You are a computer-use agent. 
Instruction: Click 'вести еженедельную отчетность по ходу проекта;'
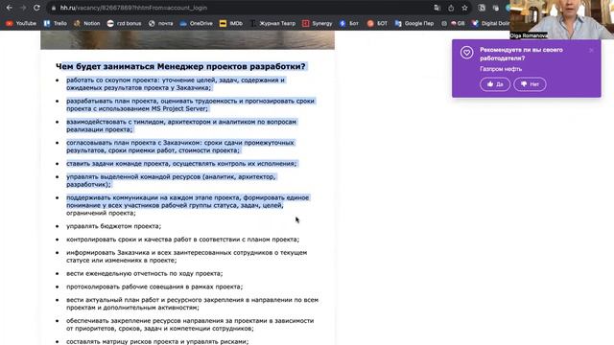(x=145, y=273)
